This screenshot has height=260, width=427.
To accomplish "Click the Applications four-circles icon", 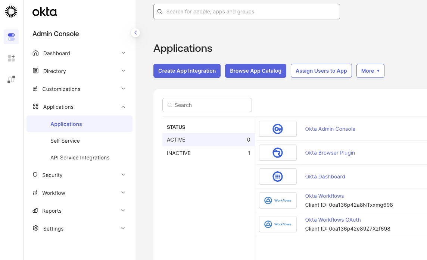I will (36, 107).
